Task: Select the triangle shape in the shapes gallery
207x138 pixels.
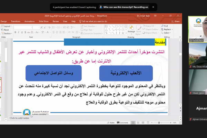Action: pyautogui.click(x=106, y=30)
